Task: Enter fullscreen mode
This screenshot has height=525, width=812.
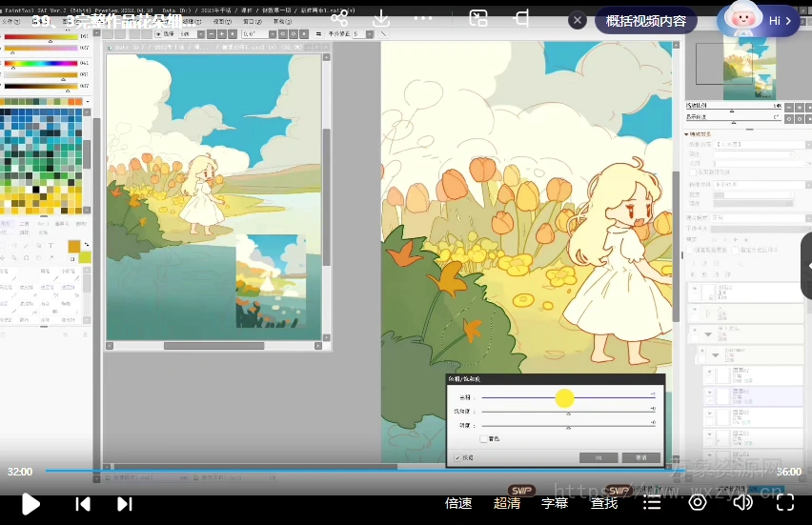Action: point(784,502)
